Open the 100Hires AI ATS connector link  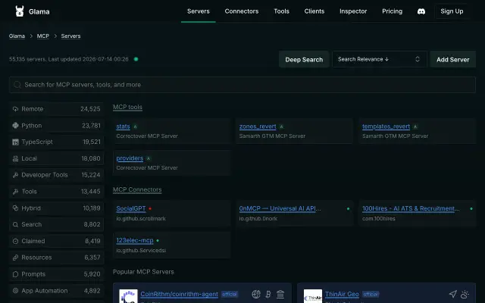coord(411,209)
